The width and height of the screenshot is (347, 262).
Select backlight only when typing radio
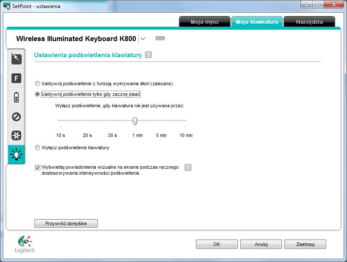pos(37,94)
